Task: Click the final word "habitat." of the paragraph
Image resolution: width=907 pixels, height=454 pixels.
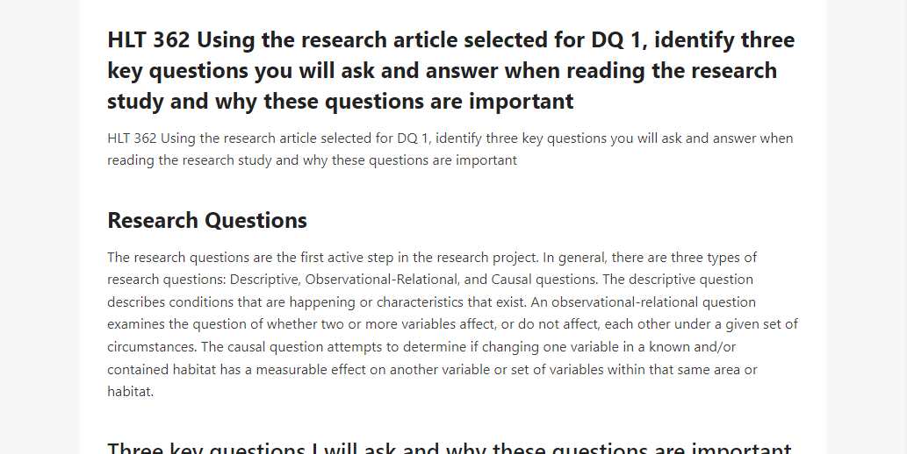Action: tap(130, 392)
